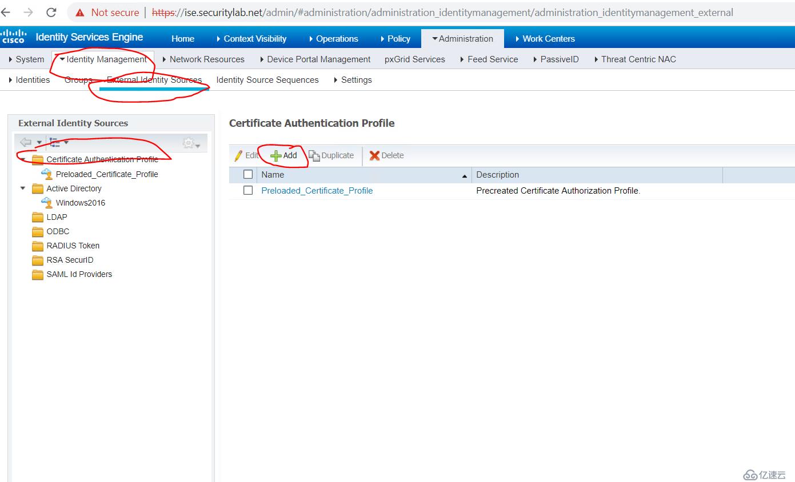Select the Identity Management submenu
Viewport: 795px width, 482px height.
pos(103,59)
